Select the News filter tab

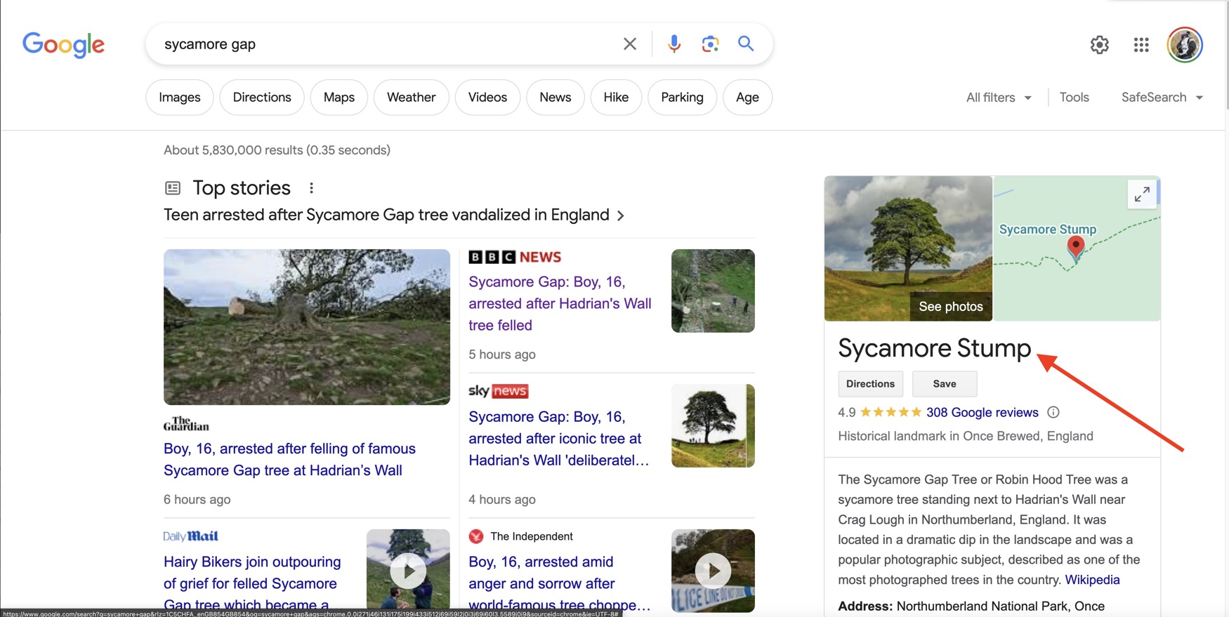[x=556, y=98]
